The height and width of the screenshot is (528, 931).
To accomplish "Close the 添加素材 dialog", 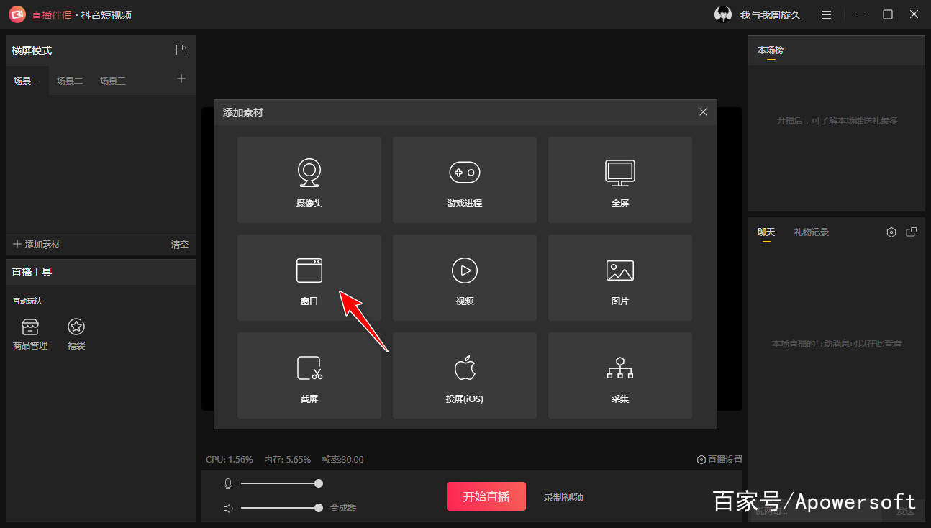I will tap(703, 112).
